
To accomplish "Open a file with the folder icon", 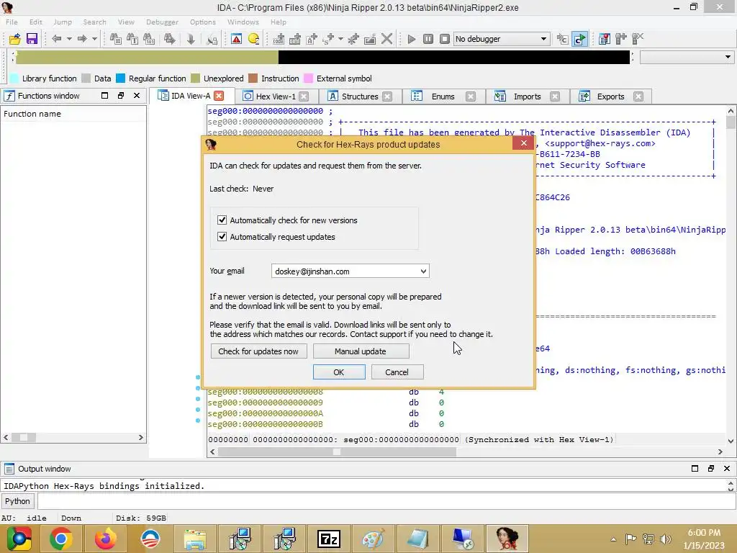I will click(x=14, y=39).
